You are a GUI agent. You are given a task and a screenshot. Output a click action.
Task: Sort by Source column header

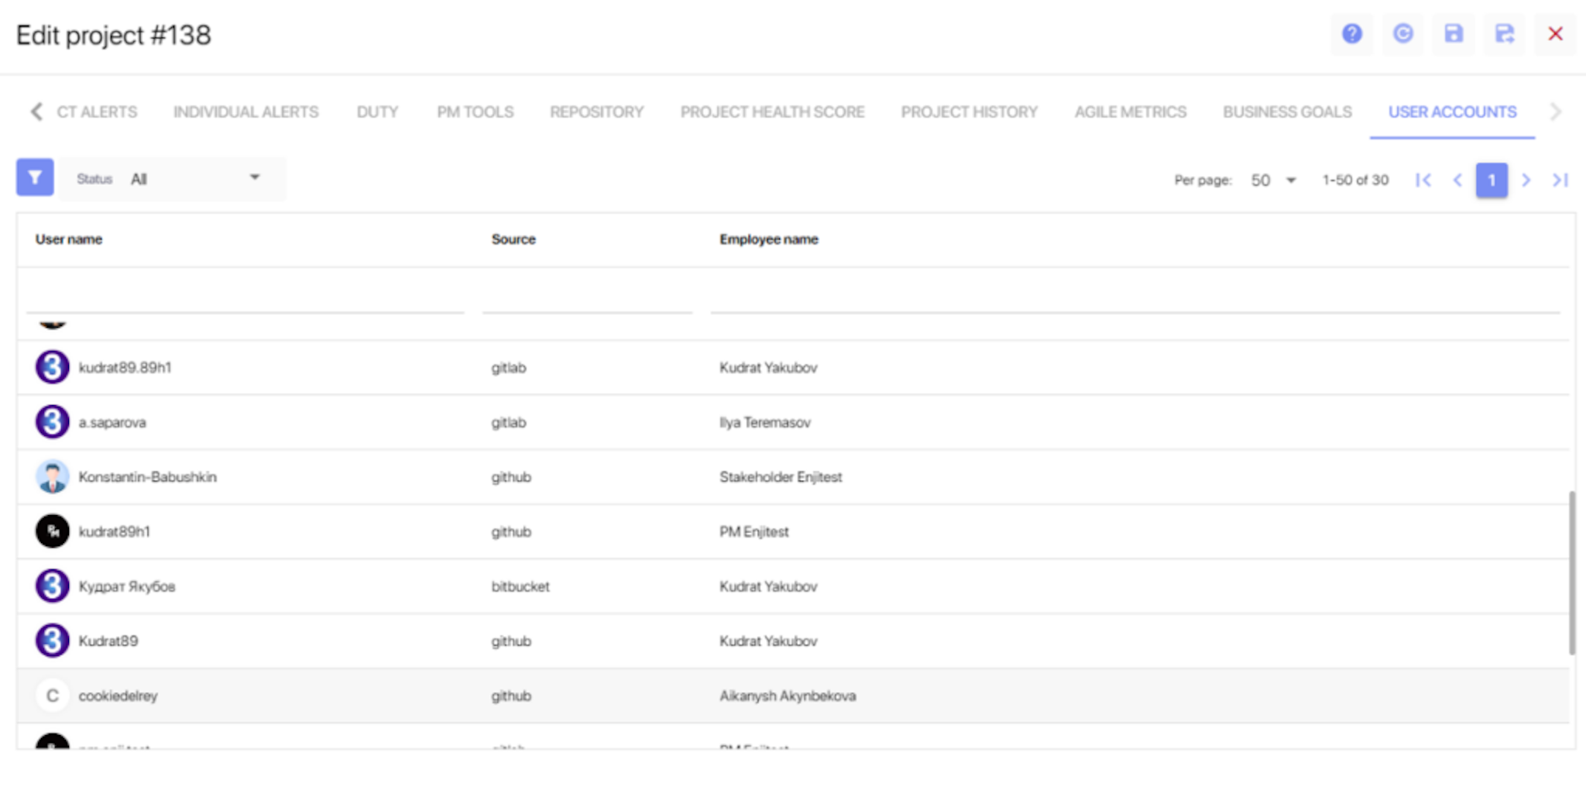513,239
